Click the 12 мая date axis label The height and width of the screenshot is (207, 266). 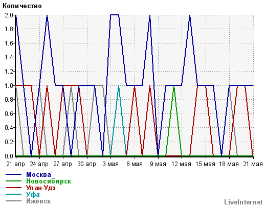click(x=182, y=164)
